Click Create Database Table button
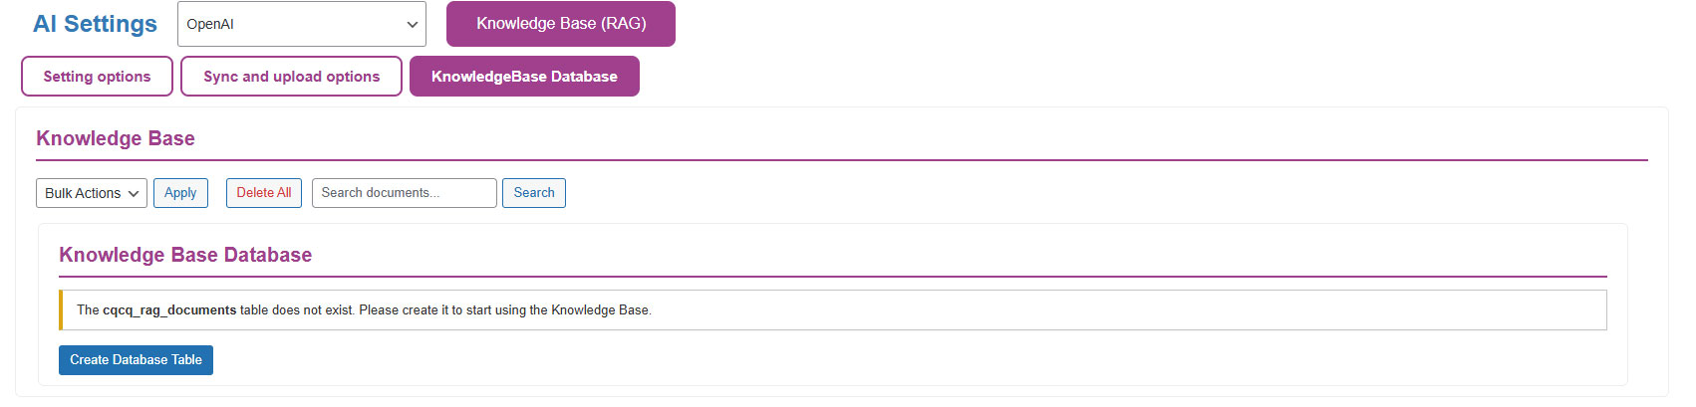Viewport: 1696px width, 407px height. click(x=136, y=360)
